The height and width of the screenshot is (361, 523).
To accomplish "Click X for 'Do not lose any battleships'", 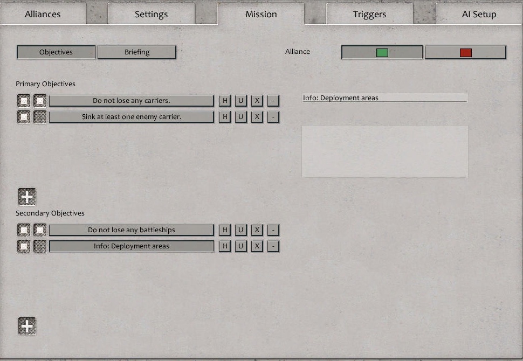I will pos(257,230).
